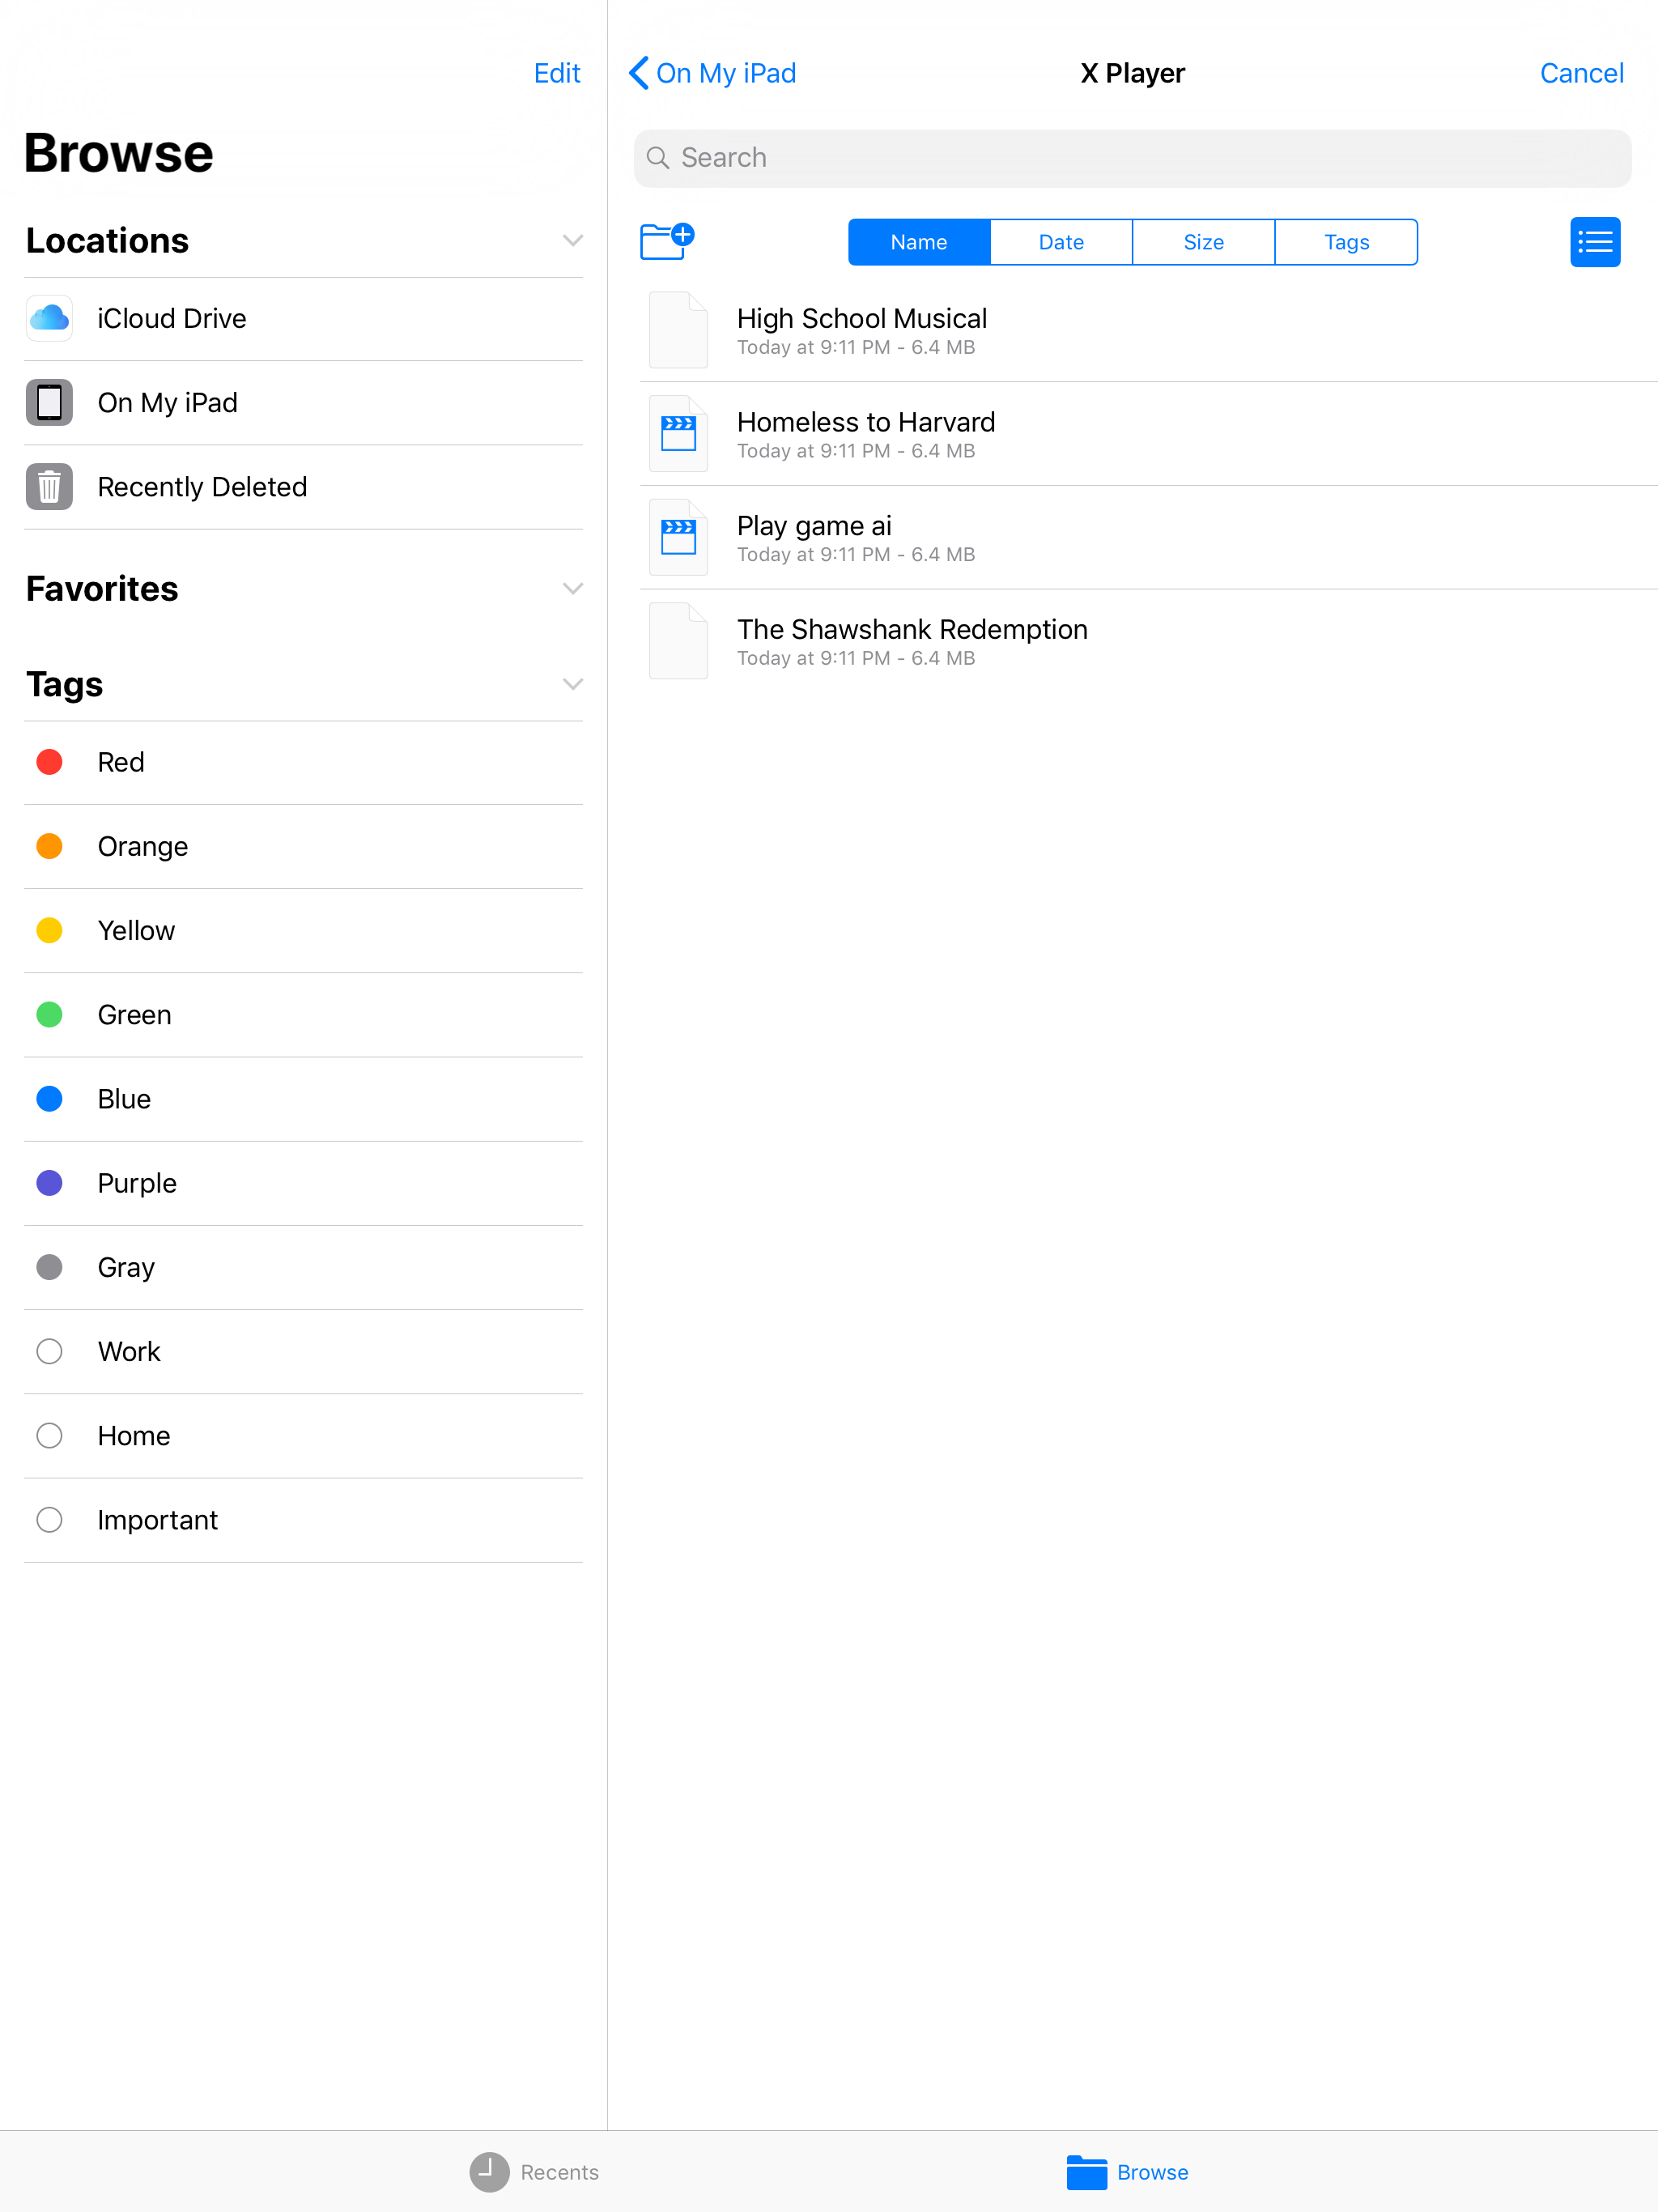Open the Recently Deleted trash icon

click(49, 487)
